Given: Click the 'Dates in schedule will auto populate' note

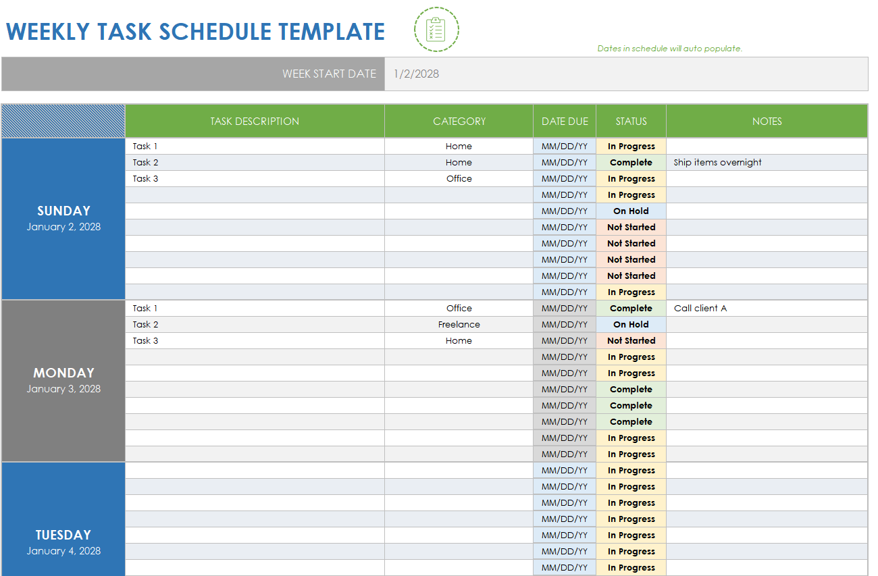Looking at the screenshot, I should click(669, 49).
